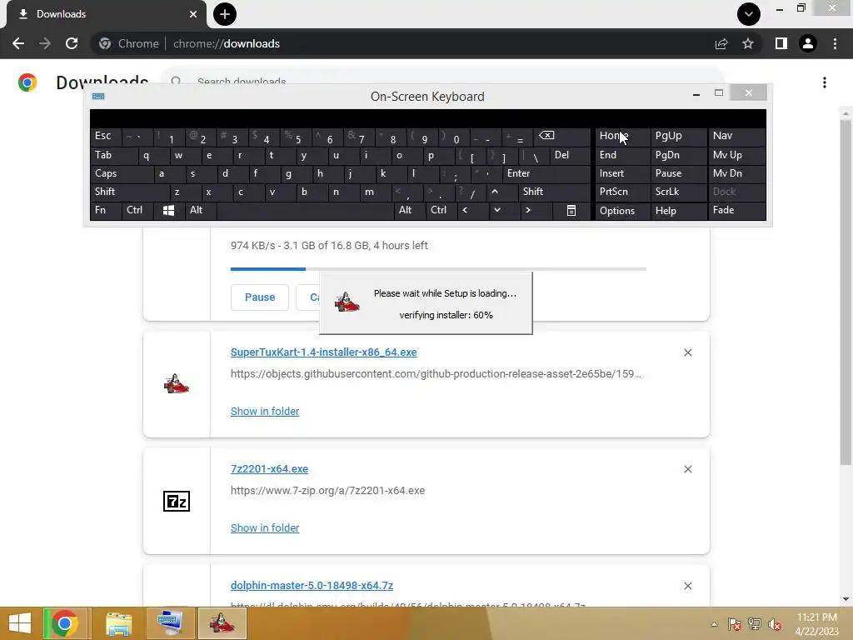Tap the right arrow key
Image resolution: width=853 pixels, height=640 pixels.
[527, 210]
